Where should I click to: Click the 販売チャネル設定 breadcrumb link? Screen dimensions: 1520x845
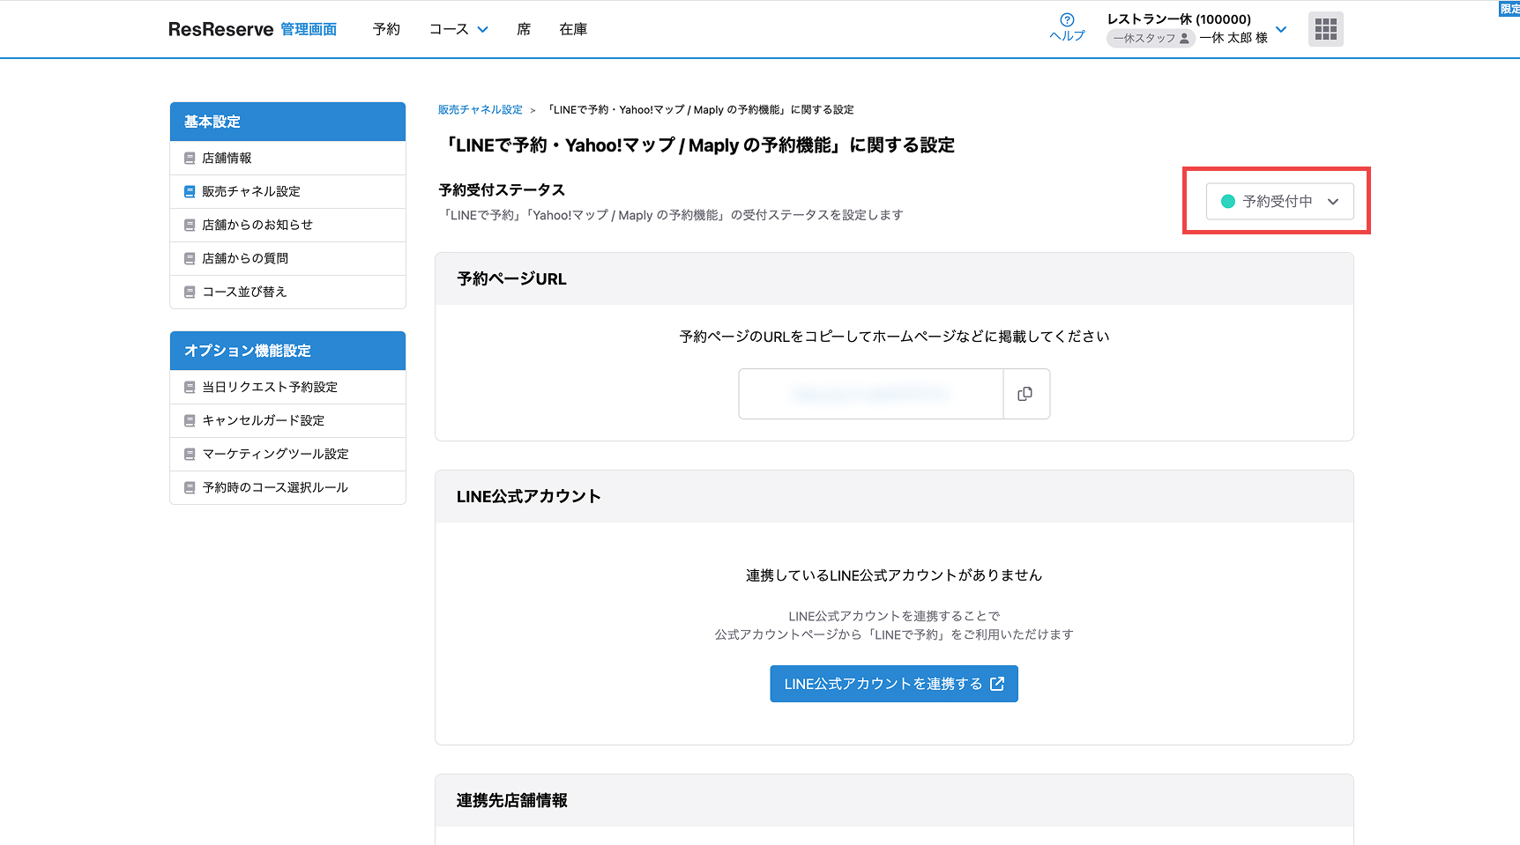point(481,110)
